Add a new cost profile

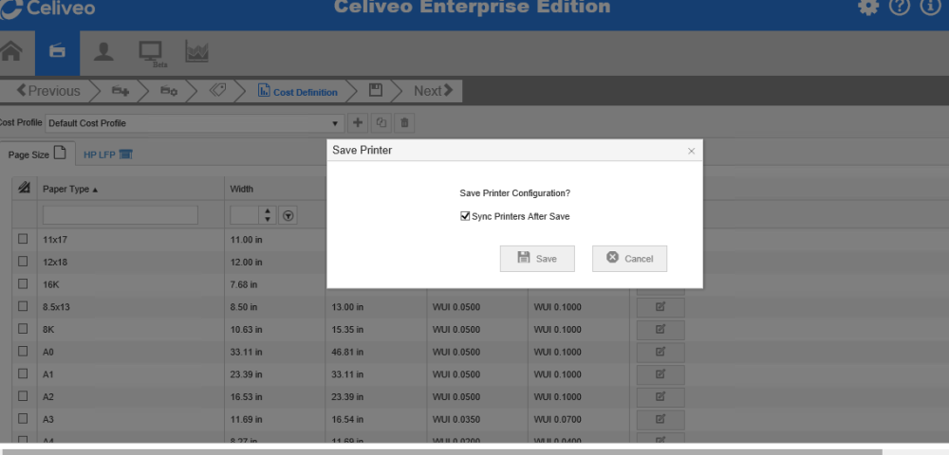[358, 122]
